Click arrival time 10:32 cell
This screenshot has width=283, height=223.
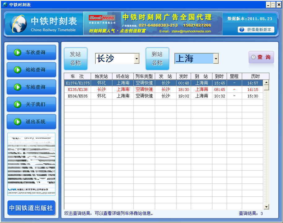click(220, 96)
